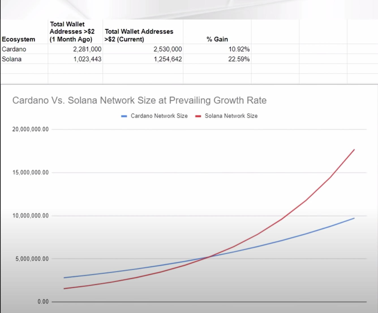Click the cell containing 2,530,000
Viewport: 378px width, 313px height.
[x=143, y=49]
